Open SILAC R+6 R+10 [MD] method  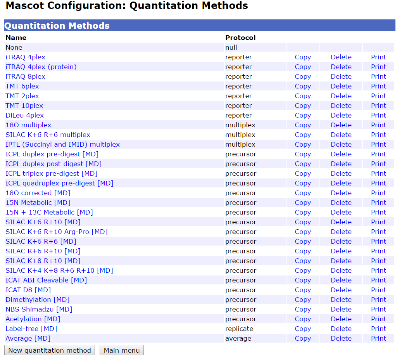coord(43,251)
